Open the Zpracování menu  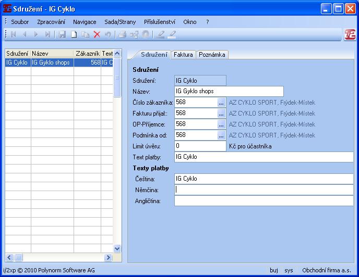click(51, 22)
